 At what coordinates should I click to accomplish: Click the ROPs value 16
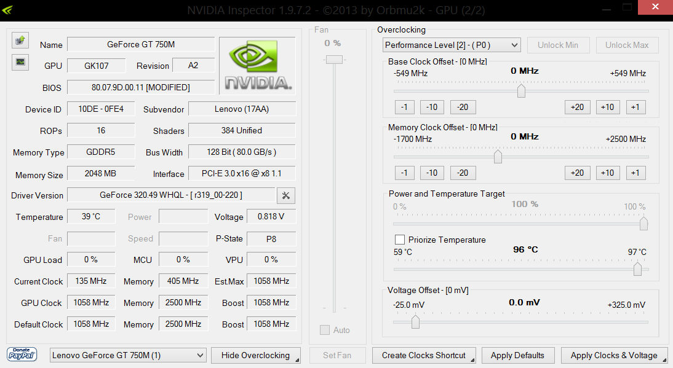[101, 130]
